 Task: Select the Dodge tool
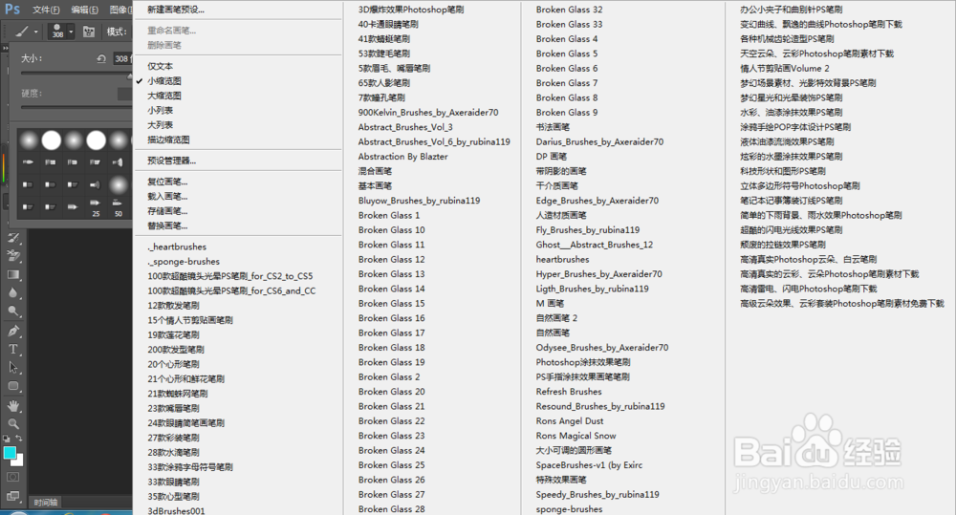pyautogui.click(x=13, y=311)
